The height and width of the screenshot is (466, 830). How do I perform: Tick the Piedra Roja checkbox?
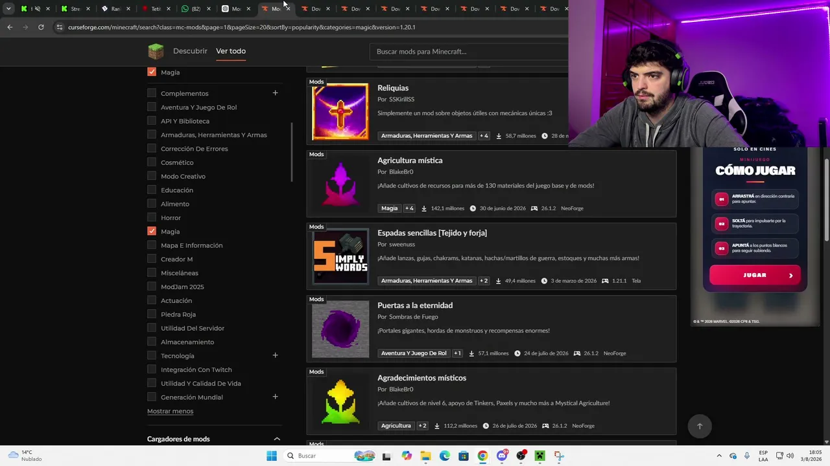(x=152, y=314)
